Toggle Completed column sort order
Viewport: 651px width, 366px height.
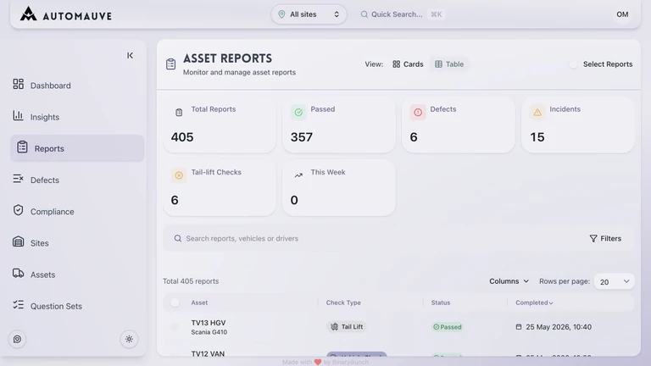tap(534, 302)
